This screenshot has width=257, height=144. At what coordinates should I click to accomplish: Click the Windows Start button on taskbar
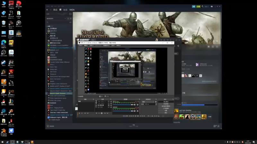point(2,142)
